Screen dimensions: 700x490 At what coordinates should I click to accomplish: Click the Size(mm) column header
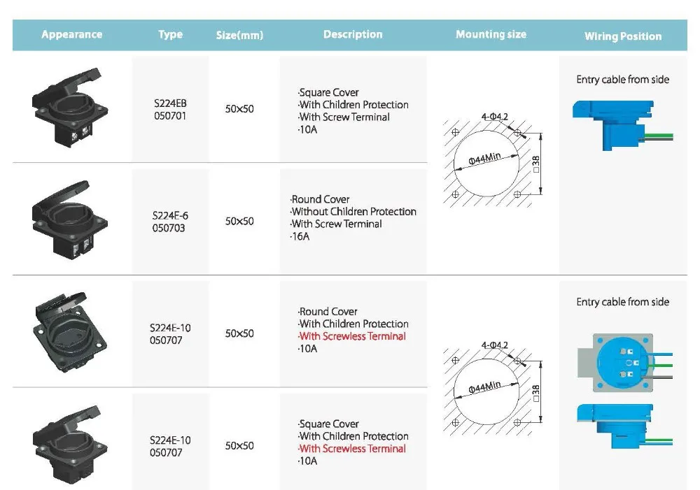pos(239,36)
